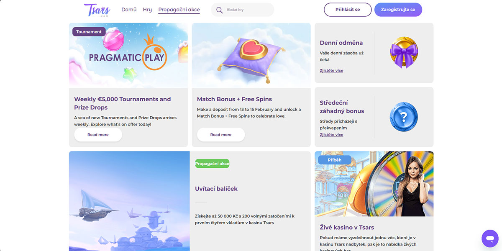Viewport: 502px width, 251px height.
Task: Follow Zjistěte více under Středeční záhadný bonus
Action: [x=331, y=135]
